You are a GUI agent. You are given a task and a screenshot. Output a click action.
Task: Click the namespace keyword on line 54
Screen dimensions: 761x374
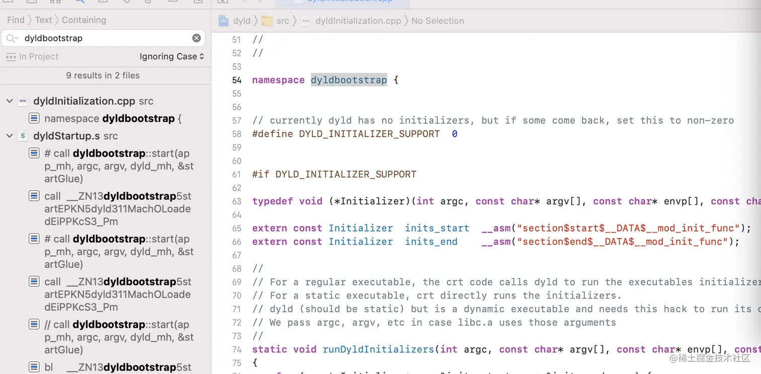click(x=278, y=80)
